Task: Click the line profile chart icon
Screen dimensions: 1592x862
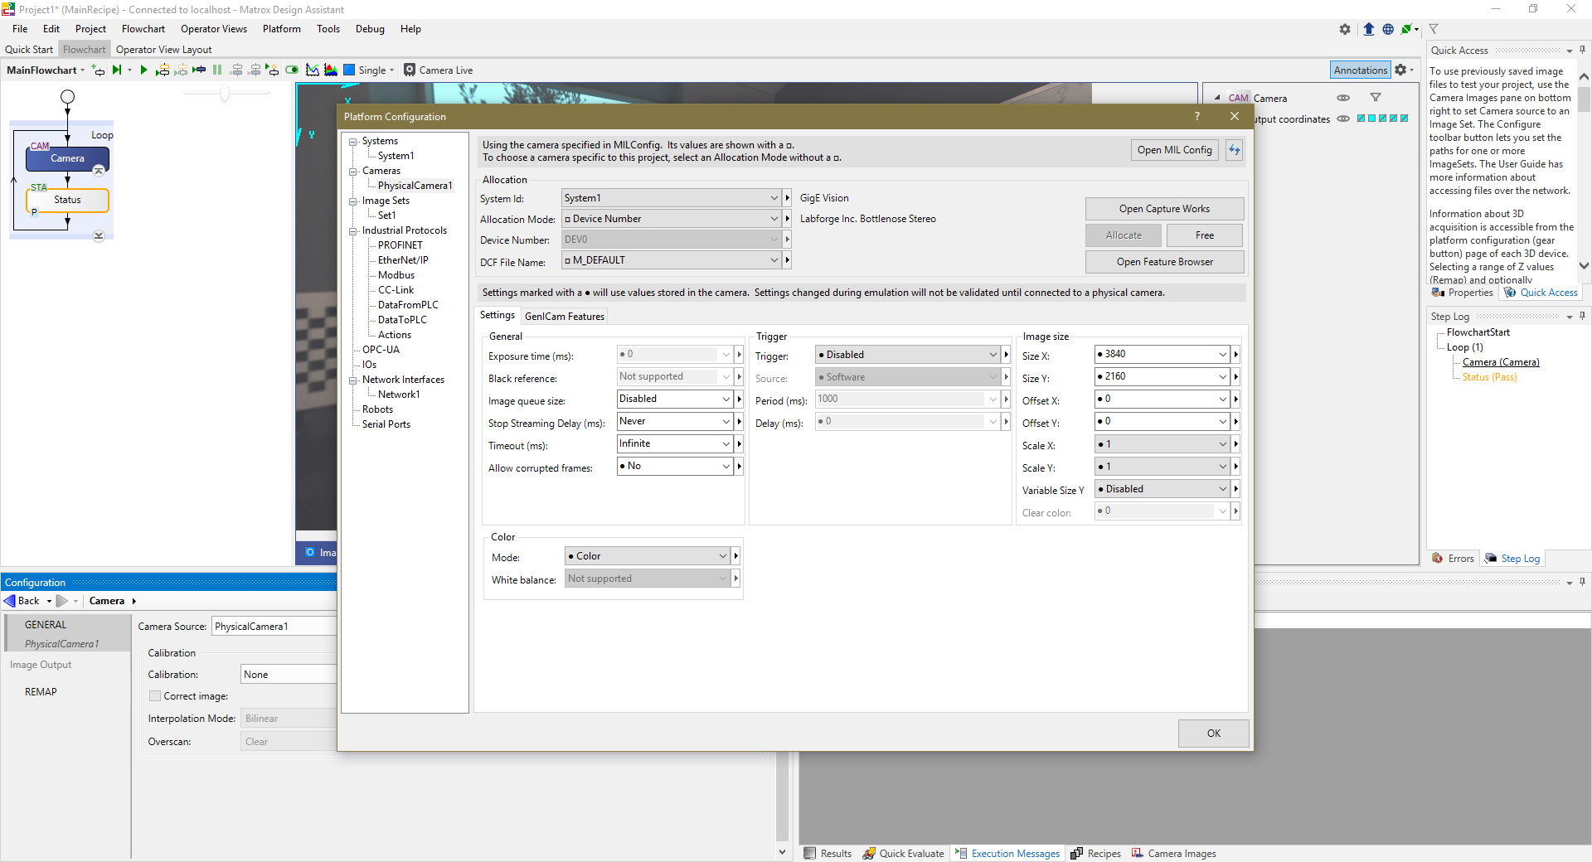Action: click(x=313, y=70)
